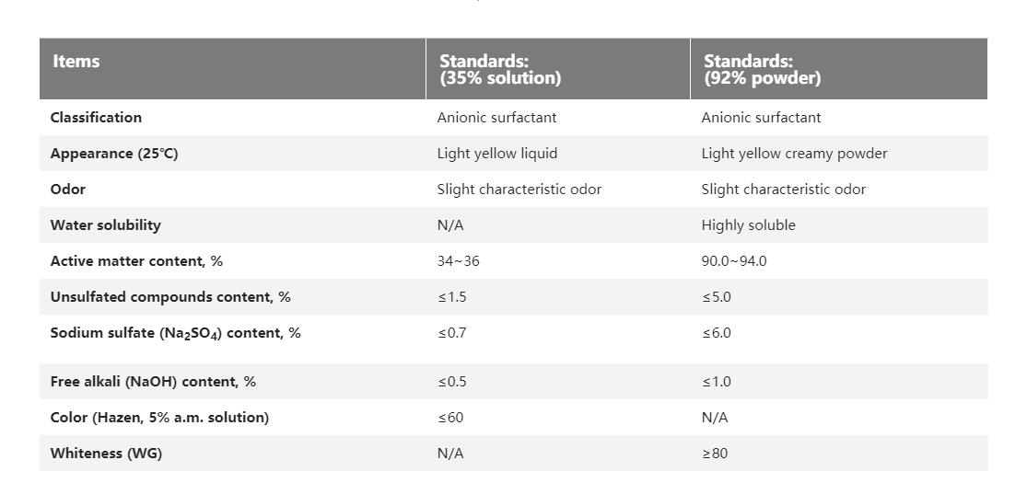The width and height of the screenshot is (1027, 483).
Task: Click the Free alkali (NaOH) content label
Action: pyautogui.click(x=153, y=382)
